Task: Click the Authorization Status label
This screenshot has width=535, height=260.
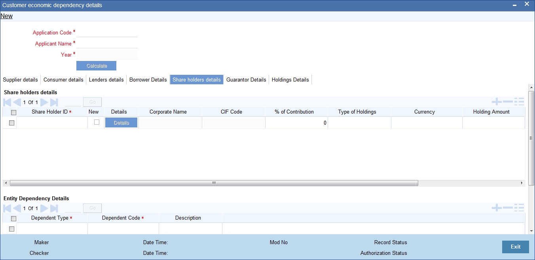Action: point(383,253)
